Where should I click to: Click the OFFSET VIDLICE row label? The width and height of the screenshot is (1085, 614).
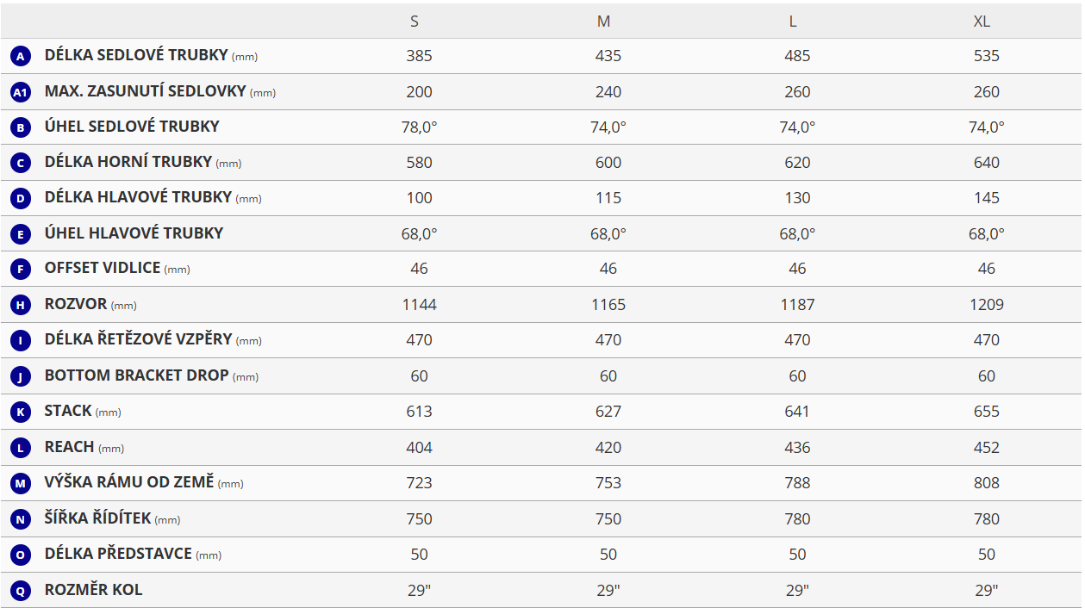[x=103, y=269]
